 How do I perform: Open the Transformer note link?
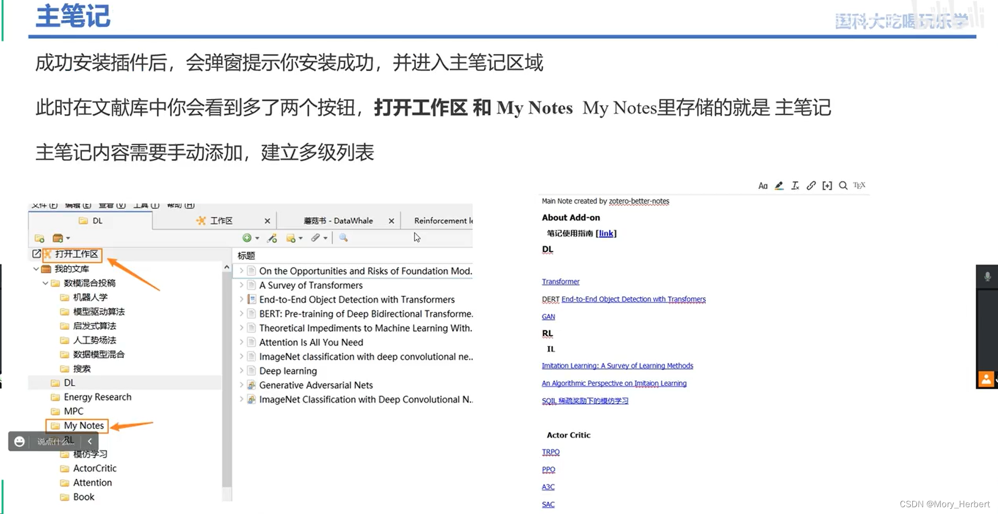tap(561, 282)
